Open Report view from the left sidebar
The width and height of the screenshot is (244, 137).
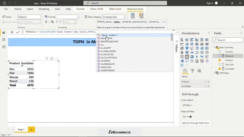(4, 33)
